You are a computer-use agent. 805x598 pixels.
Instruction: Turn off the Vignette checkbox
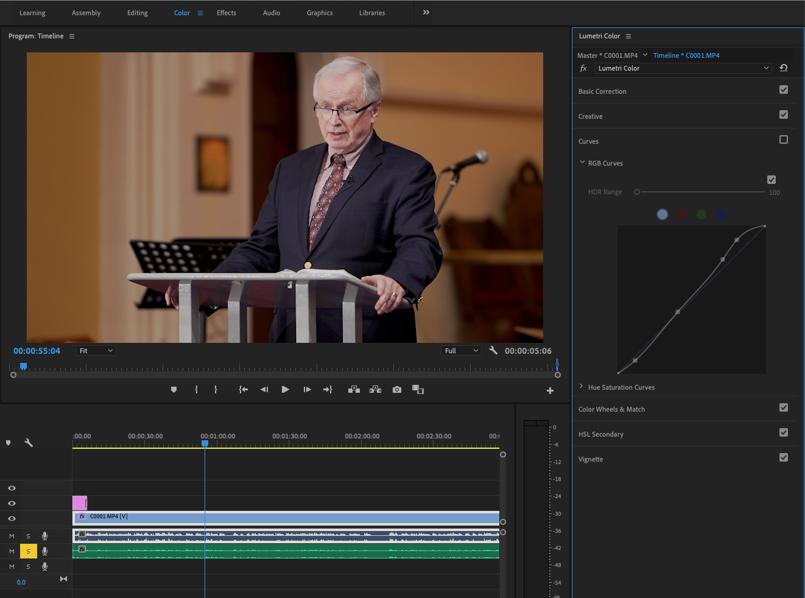(784, 458)
